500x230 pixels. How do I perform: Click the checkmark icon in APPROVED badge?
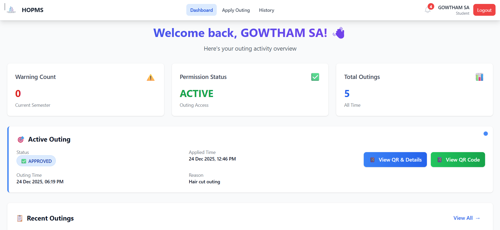[x=24, y=161]
